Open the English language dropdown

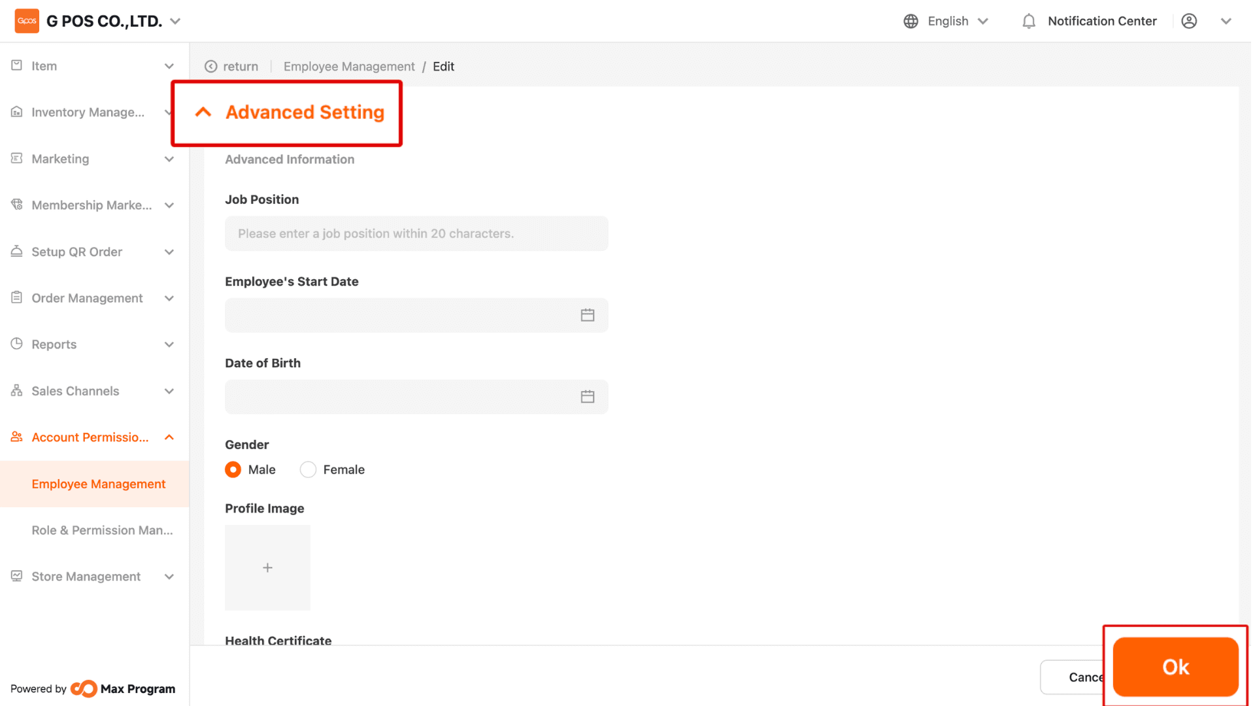click(x=957, y=21)
